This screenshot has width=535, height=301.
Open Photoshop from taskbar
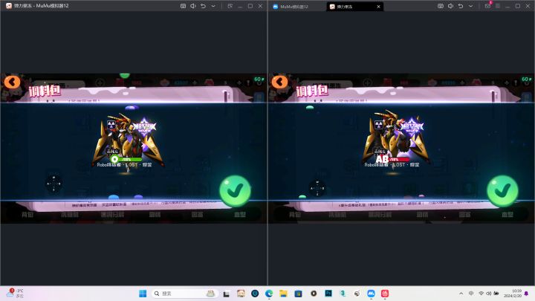pos(328,294)
